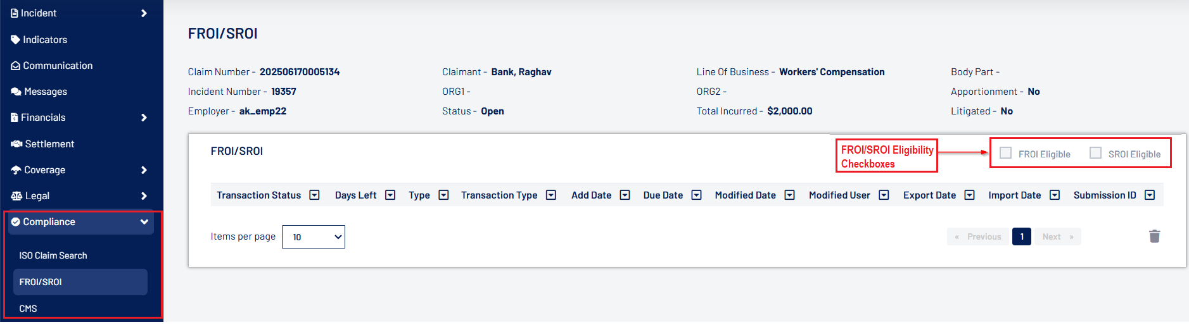Enable the FROI Eligible checkbox
The width and height of the screenshot is (1189, 325).
coord(1005,153)
